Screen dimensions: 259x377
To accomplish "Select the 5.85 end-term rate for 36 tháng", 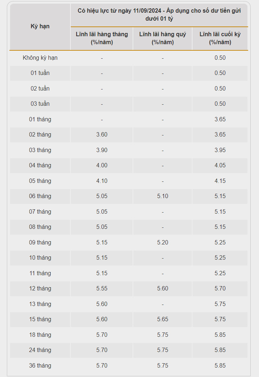I will (x=220, y=365).
